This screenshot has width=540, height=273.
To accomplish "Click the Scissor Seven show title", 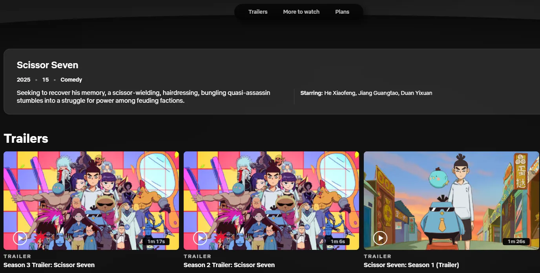I will [47, 65].
